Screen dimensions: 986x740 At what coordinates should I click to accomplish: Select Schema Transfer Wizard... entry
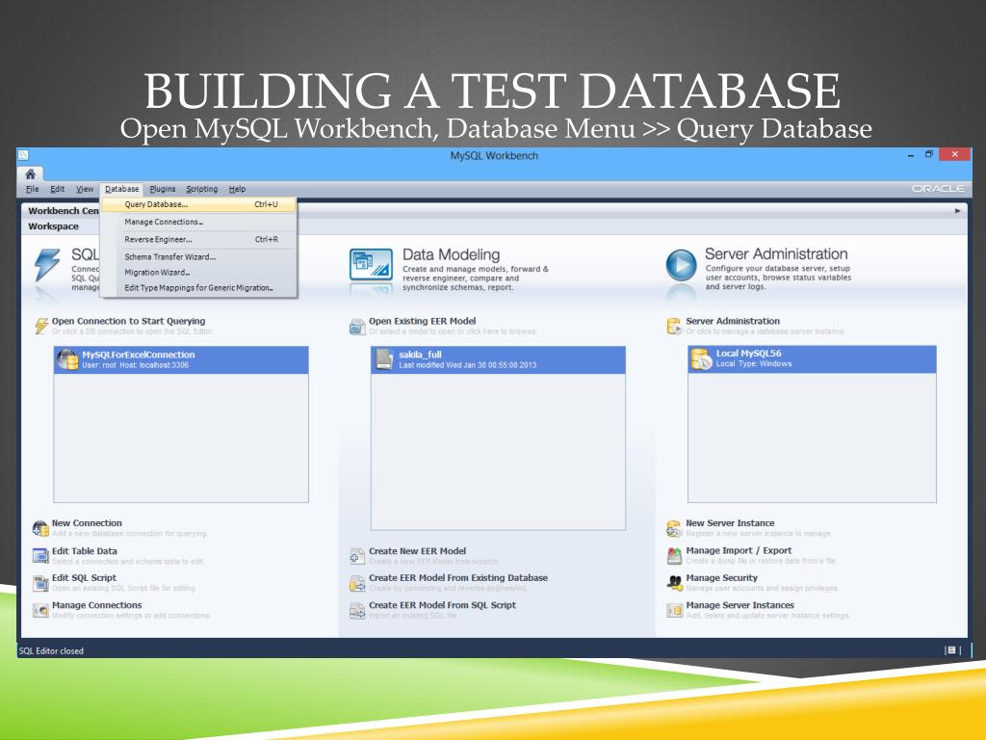tap(198, 256)
